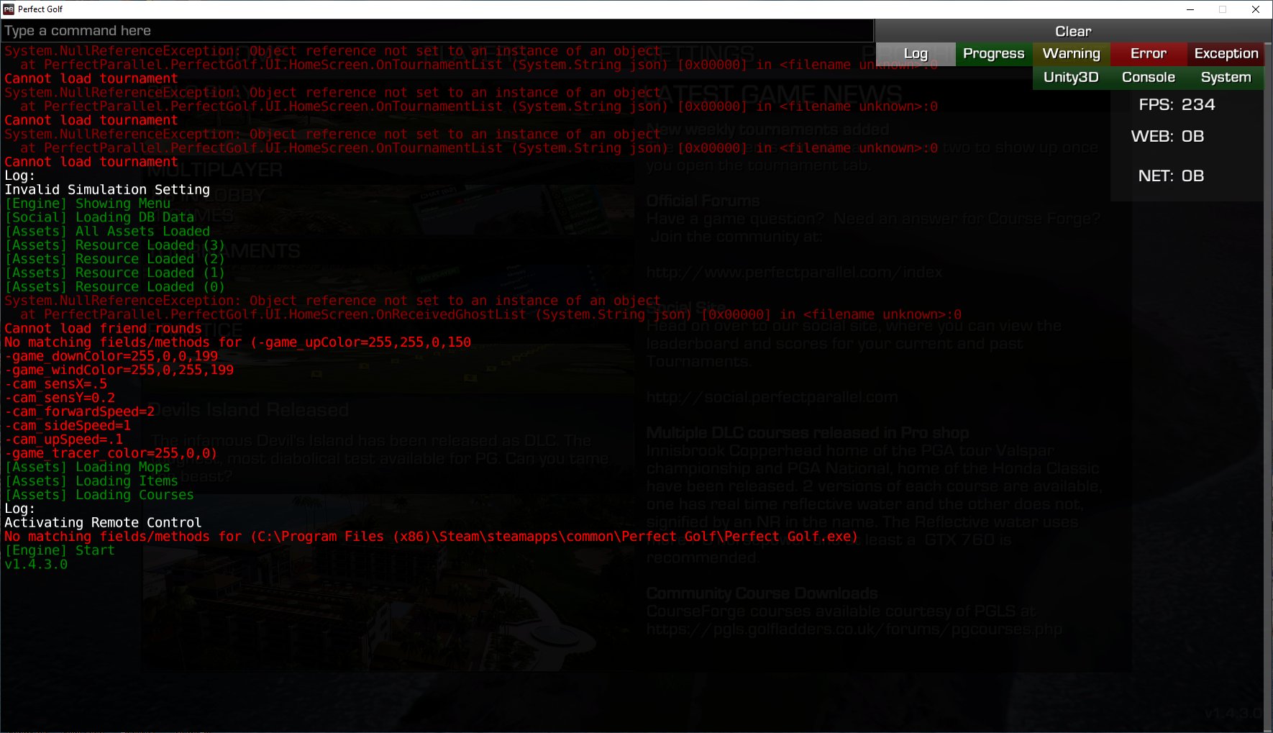Select the 'Activating Remote Control' line
The image size is (1273, 733).
coord(103,523)
